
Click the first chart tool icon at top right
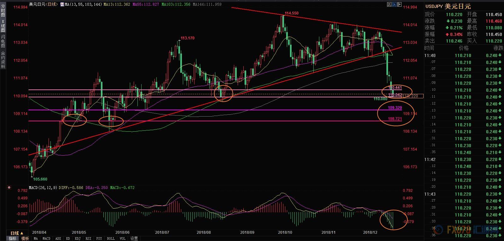point(389,4)
